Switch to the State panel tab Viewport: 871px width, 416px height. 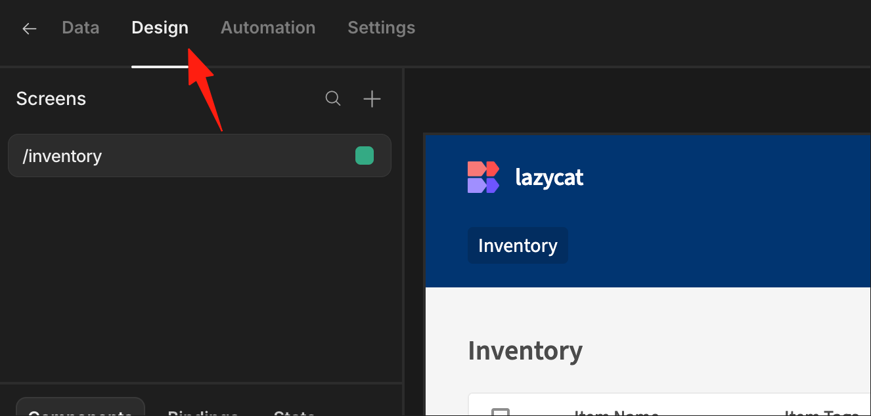click(294, 412)
